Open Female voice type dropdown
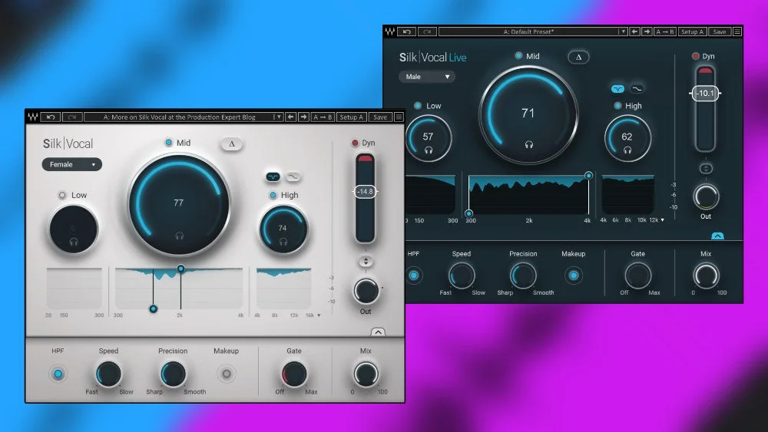The height and width of the screenshot is (432, 768). tap(72, 164)
